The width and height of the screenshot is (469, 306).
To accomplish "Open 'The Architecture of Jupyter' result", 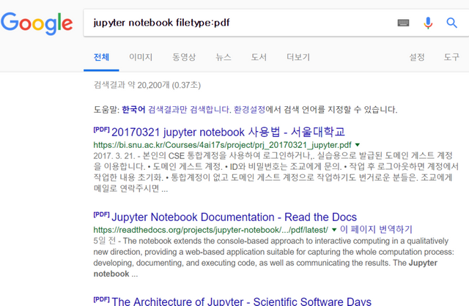I will click(241, 301).
